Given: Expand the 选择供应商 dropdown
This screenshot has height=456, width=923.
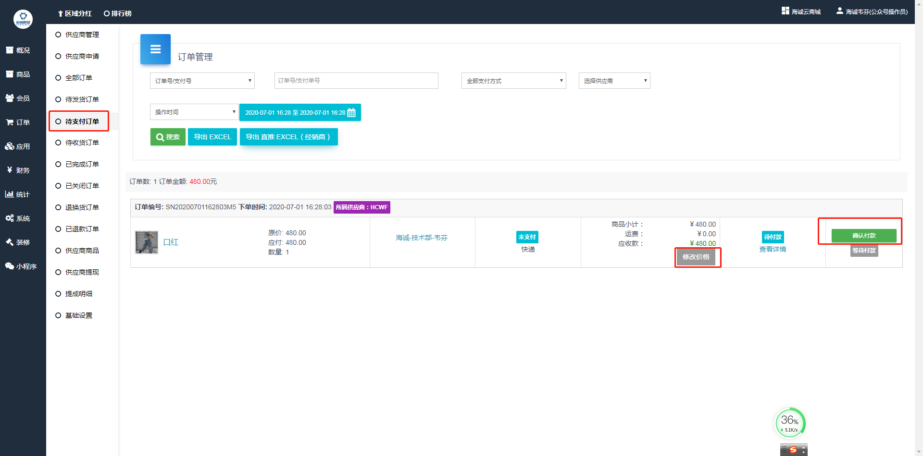Looking at the screenshot, I should point(614,81).
